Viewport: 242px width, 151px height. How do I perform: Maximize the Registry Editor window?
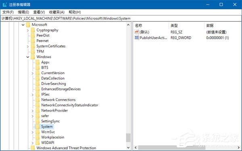[x=221, y=4]
